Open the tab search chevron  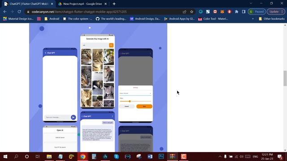[x=251, y=3]
